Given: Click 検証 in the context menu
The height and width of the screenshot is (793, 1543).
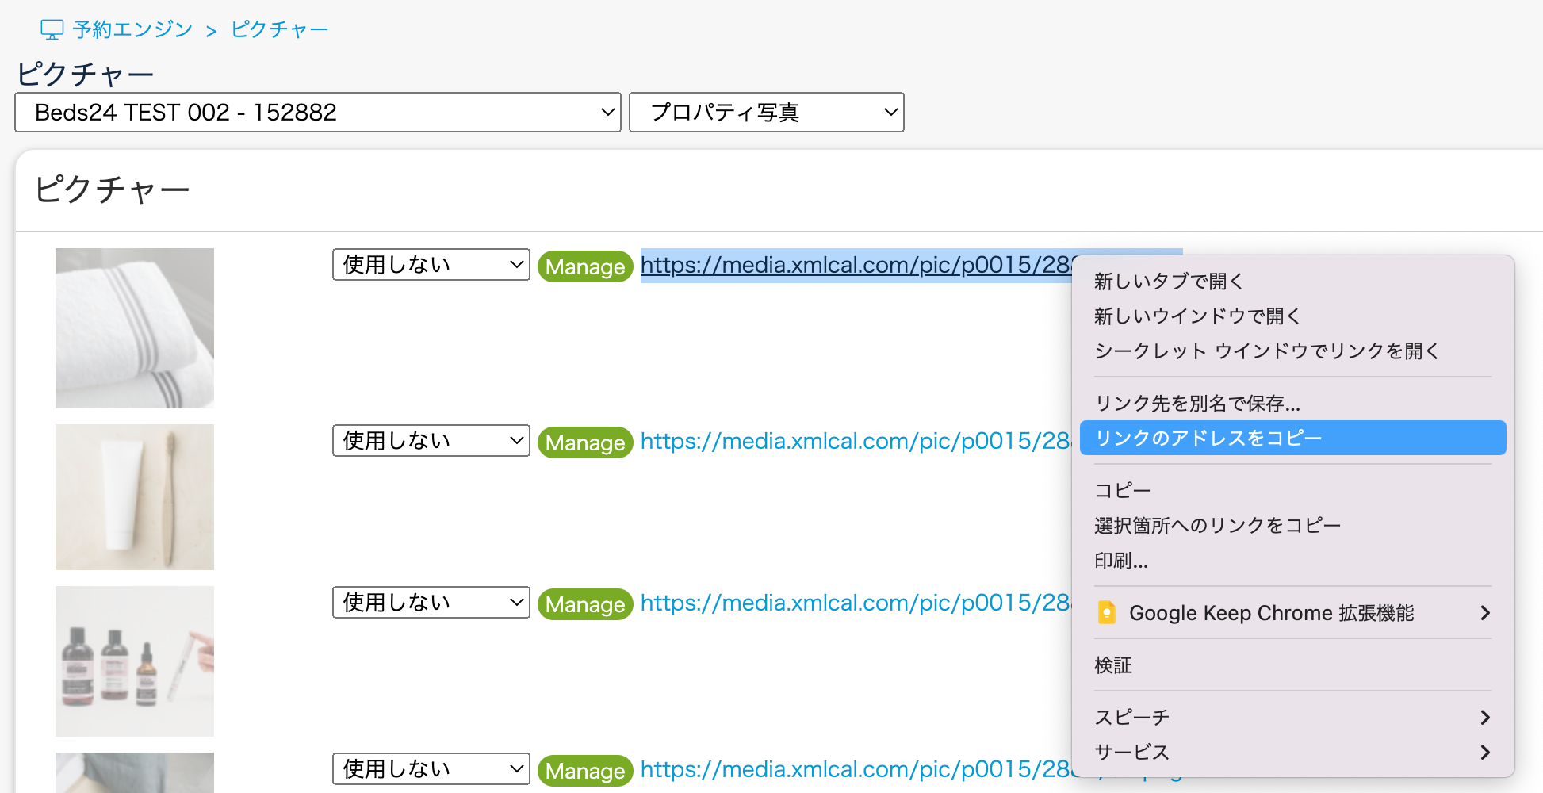Looking at the screenshot, I should point(1113,665).
